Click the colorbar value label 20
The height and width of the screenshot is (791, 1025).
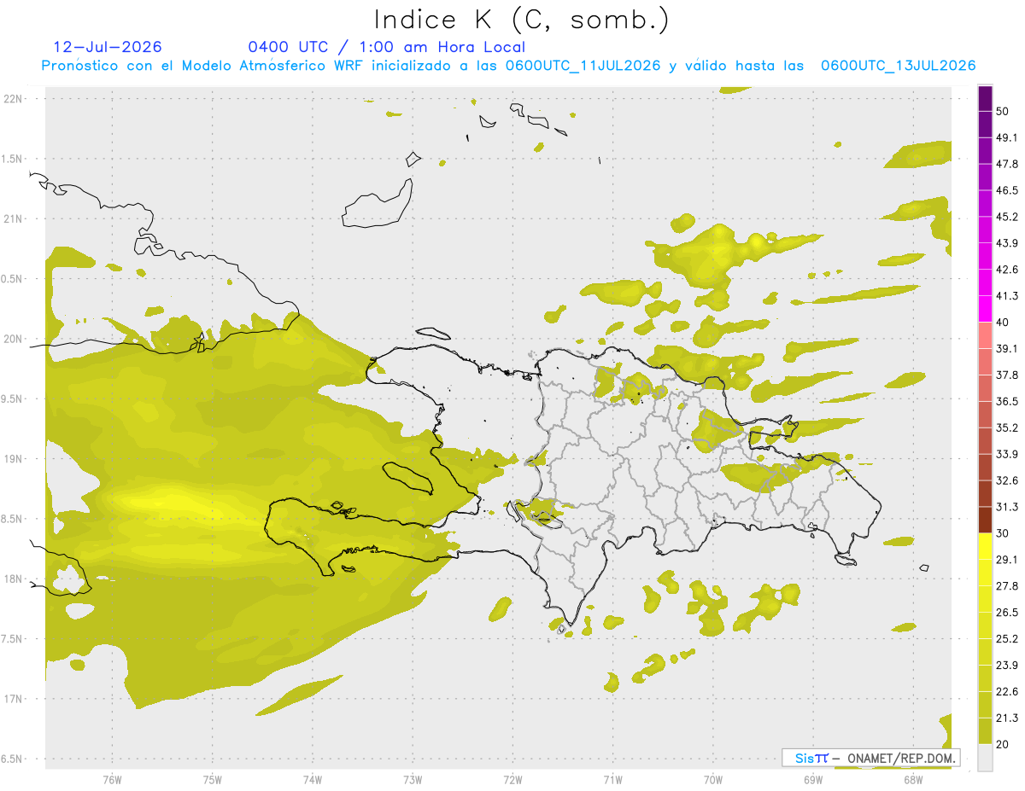tap(1003, 744)
